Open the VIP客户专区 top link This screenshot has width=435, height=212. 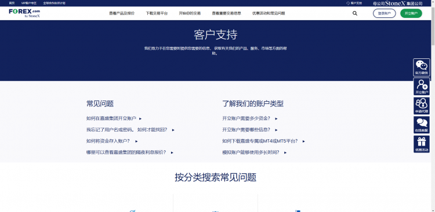[x=29, y=3]
